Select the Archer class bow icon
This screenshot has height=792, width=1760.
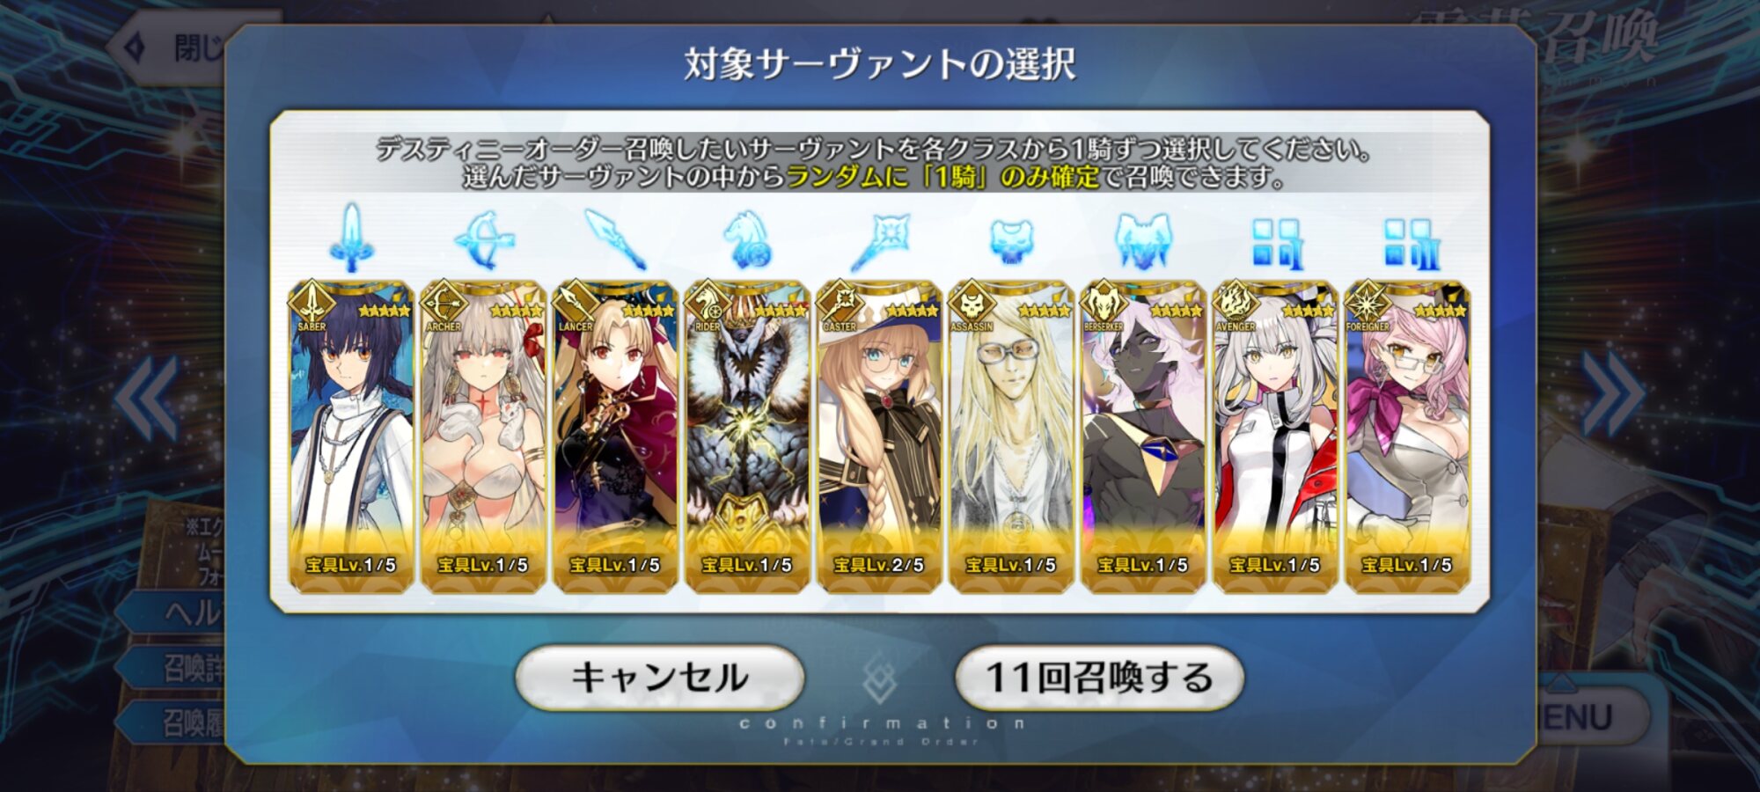click(484, 239)
